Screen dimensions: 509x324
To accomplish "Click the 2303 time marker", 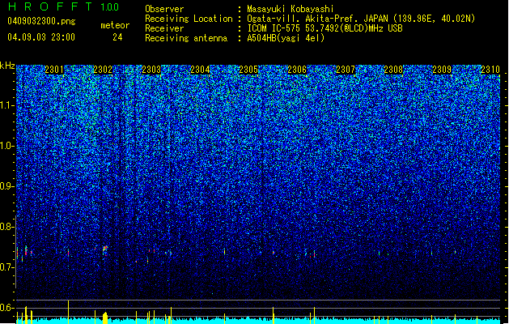I will (x=151, y=70).
